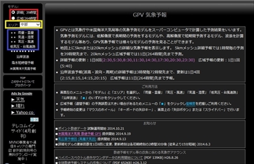Open the 天気 ad link
The height and width of the screenshot is (164, 254).
click(18, 100)
